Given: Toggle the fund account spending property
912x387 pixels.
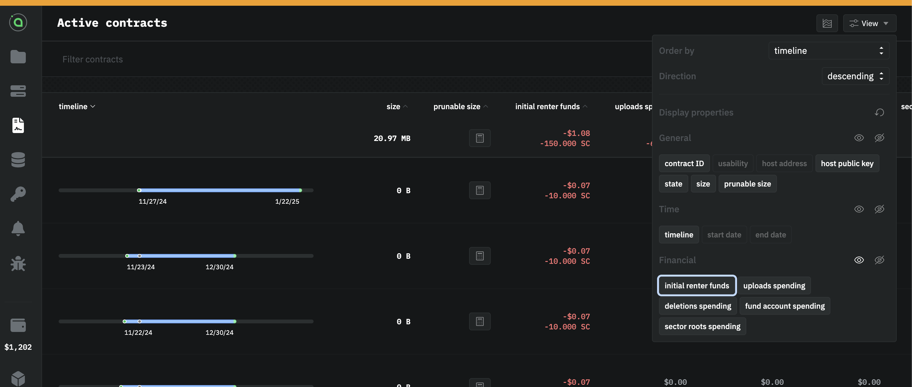Looking at the screenshot, I should [785, 306].
